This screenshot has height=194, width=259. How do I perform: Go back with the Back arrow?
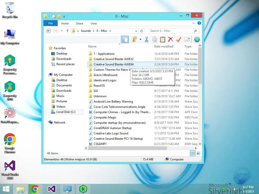pos(48,31)
